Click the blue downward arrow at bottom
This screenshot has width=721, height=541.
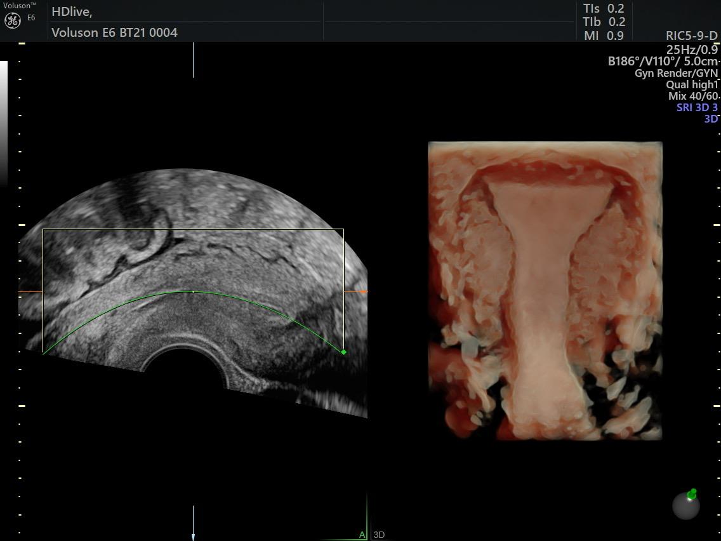(x=194, y=535)
